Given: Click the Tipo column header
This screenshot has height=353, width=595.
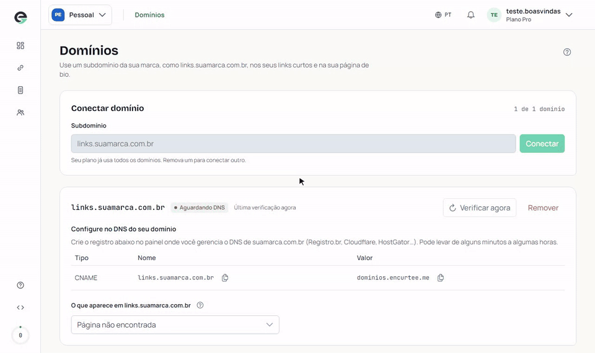Looking at the screenshot, I should [x=82, y=258].
